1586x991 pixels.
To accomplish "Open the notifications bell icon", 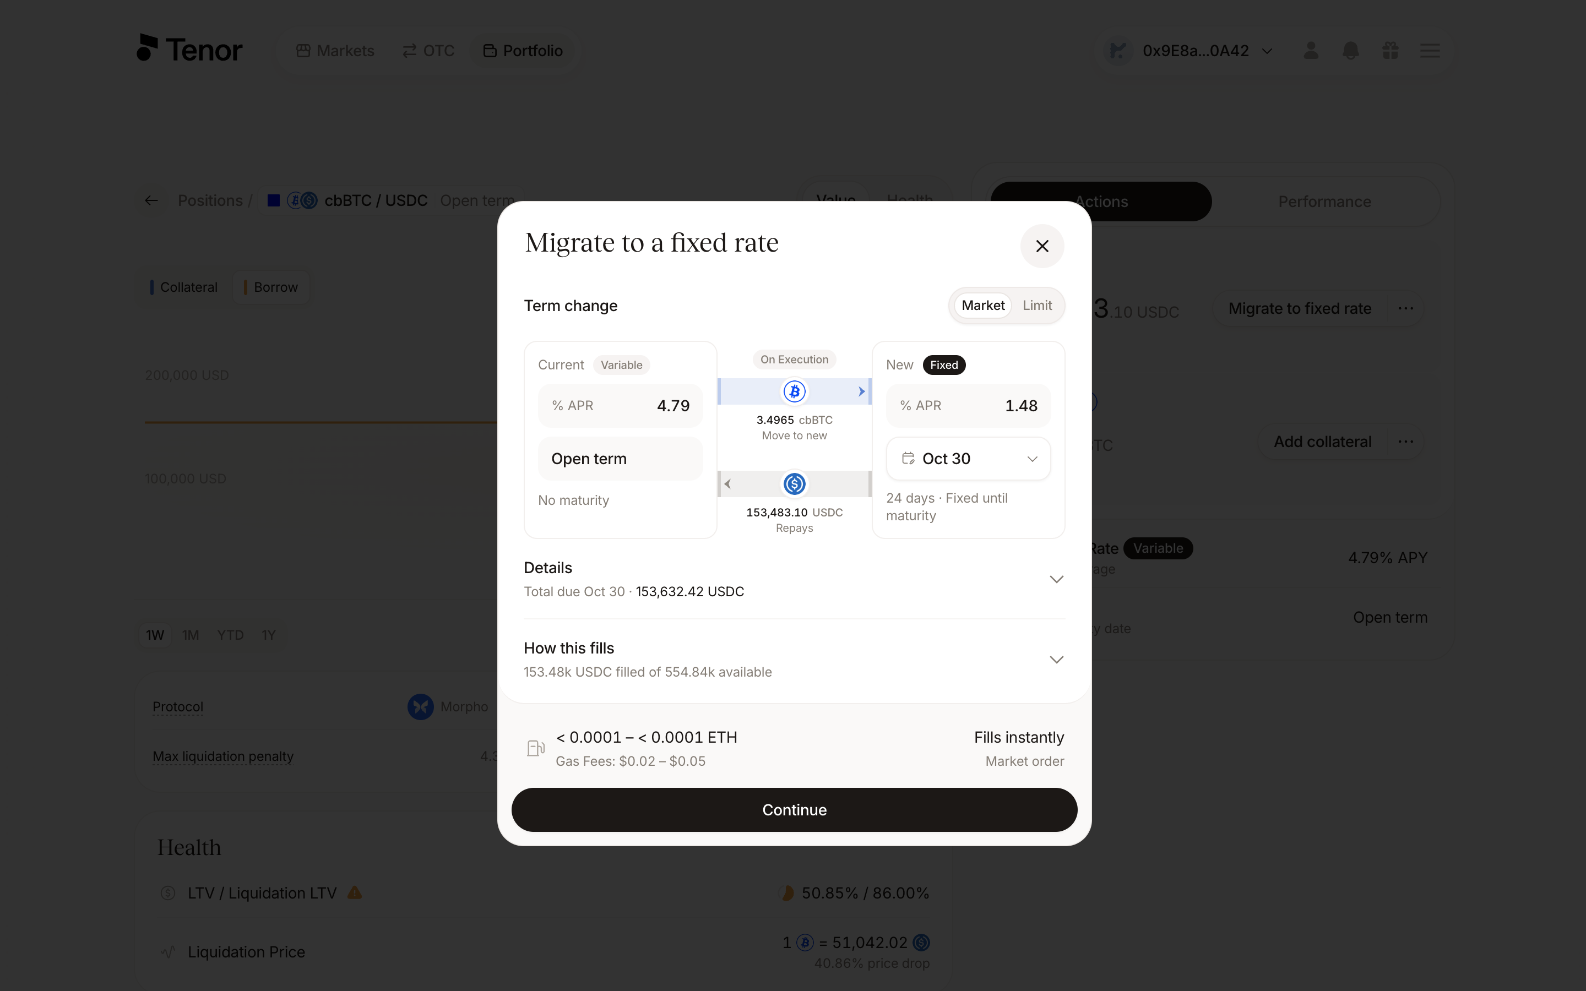I will [x=1350, y=51].
